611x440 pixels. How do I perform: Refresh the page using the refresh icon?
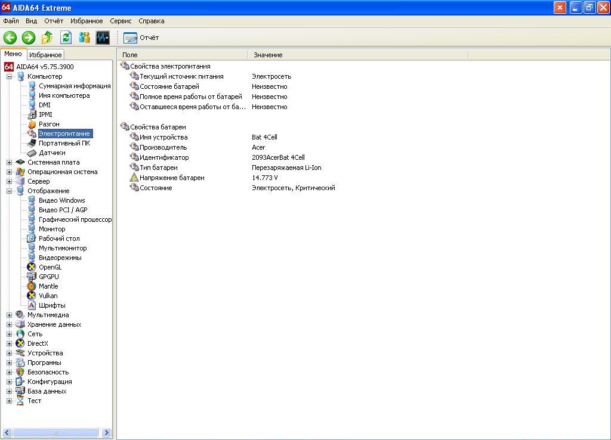66,38
